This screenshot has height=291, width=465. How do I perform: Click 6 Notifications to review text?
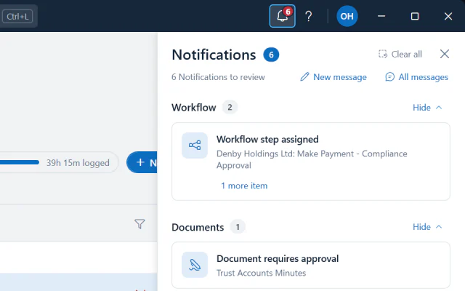(218, 77)
